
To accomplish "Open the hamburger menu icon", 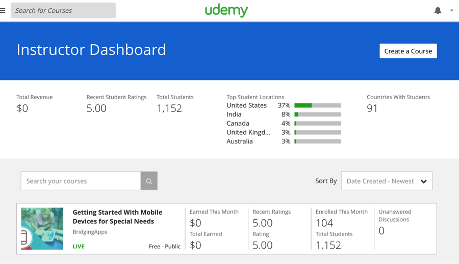I will pos(3,10).
